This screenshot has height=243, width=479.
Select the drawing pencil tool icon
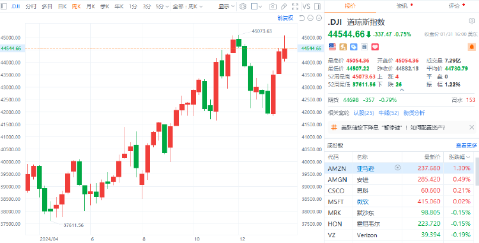pos(284,6)
